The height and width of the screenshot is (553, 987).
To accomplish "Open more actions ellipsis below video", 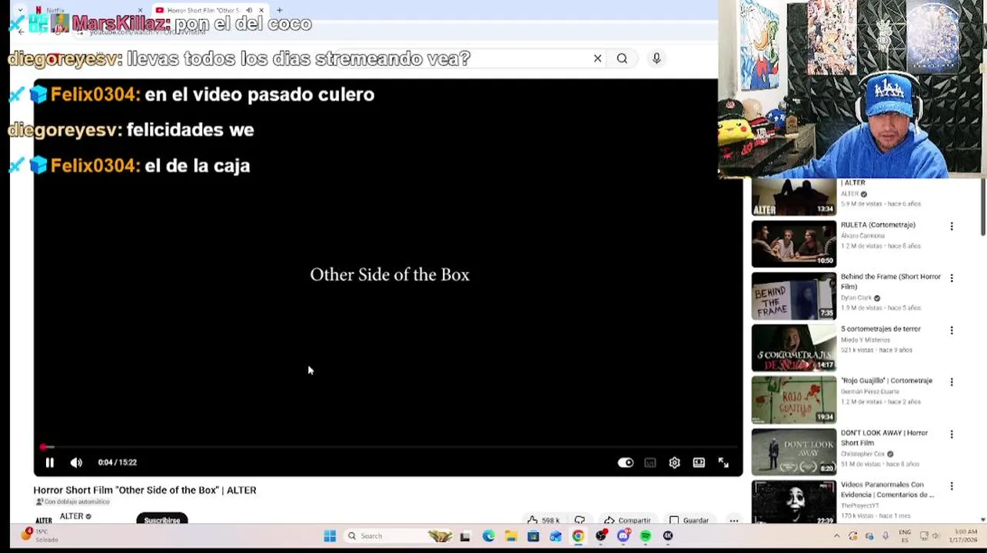I will [x=734, y=520].
